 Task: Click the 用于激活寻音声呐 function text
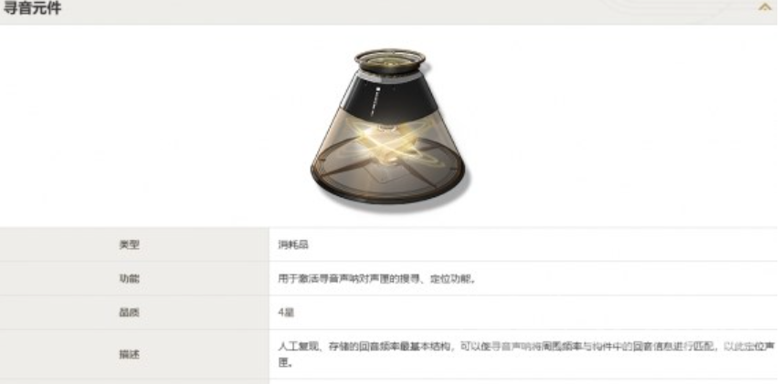pyautogui.click(x=376, y=278)
